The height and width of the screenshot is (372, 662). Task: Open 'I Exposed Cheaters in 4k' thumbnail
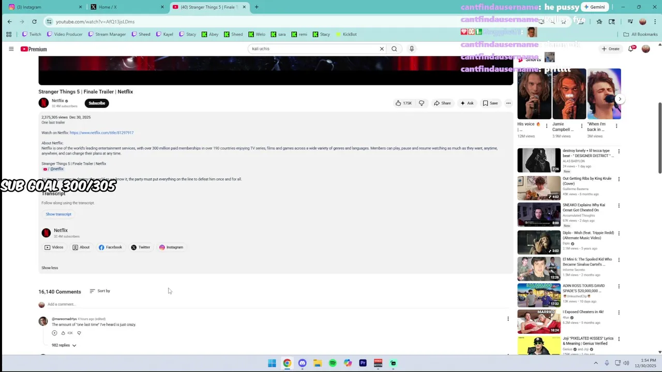[x=539, y=321]
